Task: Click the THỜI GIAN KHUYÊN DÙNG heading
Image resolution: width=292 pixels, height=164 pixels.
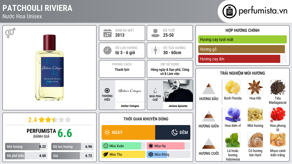Action: (146, 119)
